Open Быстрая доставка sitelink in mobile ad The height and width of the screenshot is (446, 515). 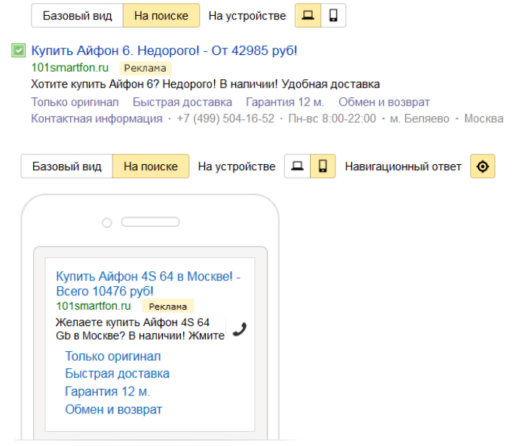point(118,374)
